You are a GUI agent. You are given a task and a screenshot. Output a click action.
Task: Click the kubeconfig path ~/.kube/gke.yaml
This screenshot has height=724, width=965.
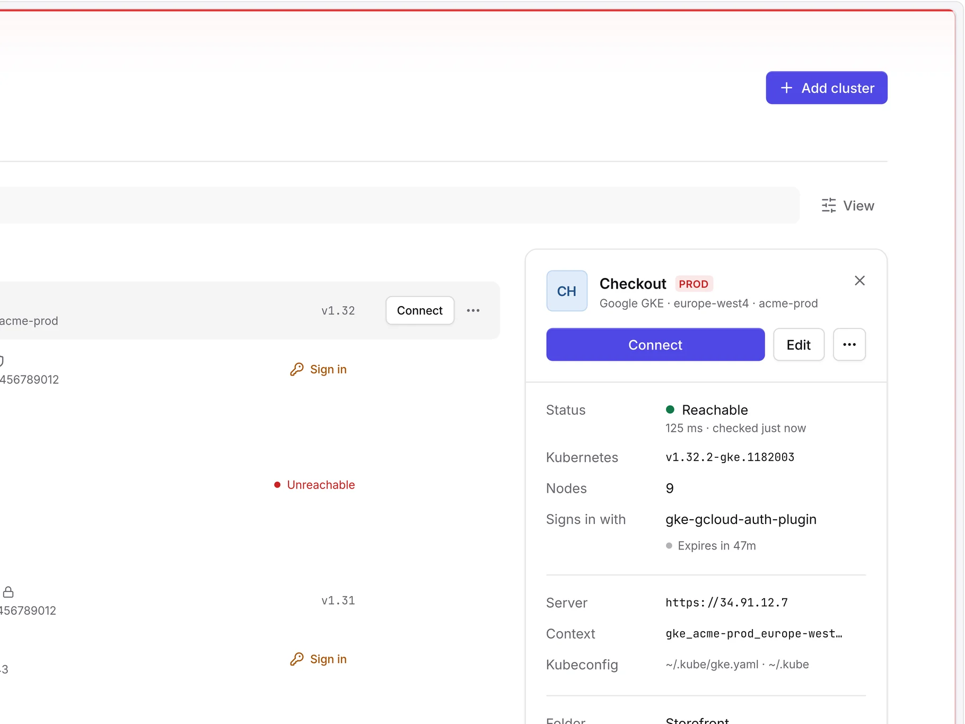coord(712,665)
